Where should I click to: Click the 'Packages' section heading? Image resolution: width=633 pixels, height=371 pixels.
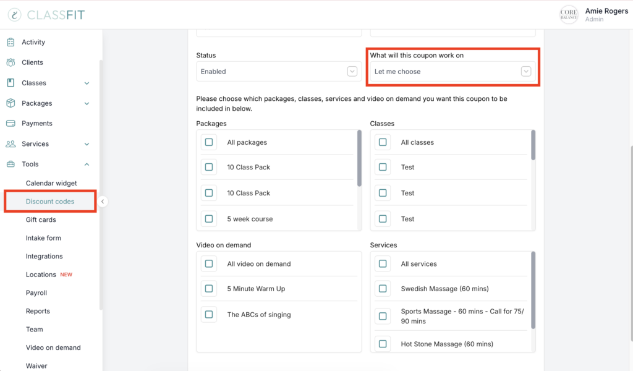click(x=211, y=124)
